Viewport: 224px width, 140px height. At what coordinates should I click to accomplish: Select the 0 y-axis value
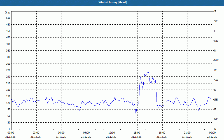point(10,129)
